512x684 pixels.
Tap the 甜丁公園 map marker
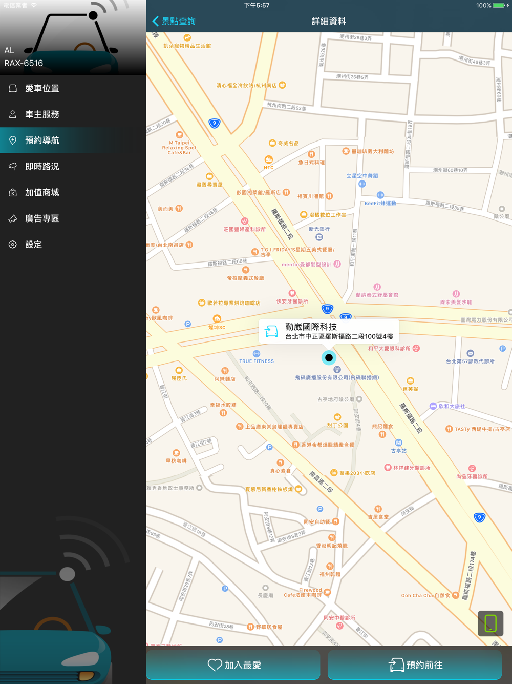click(x=337, y=417)
